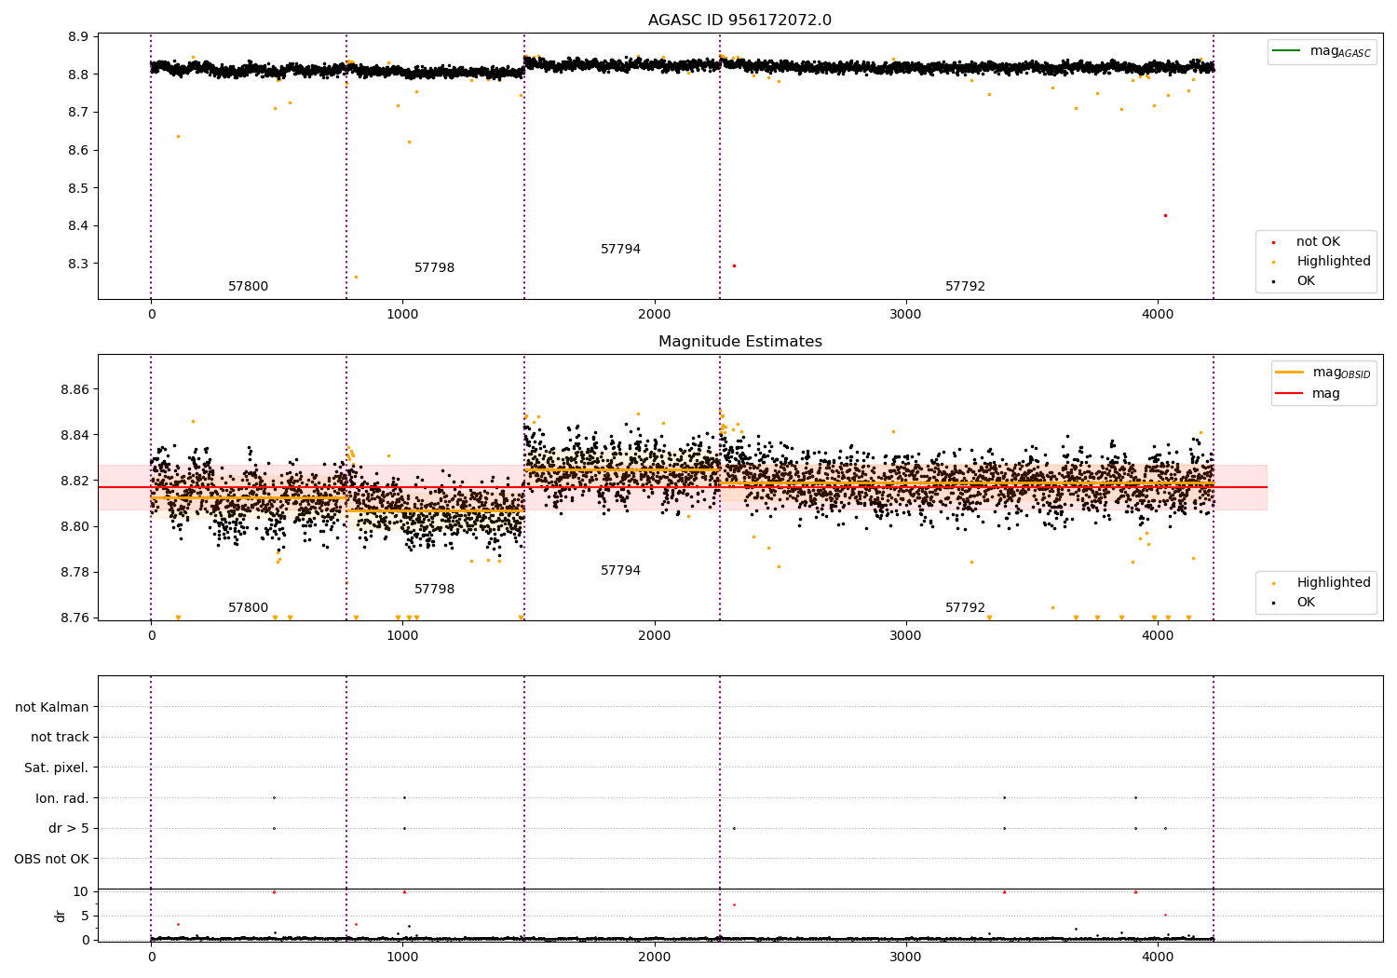
Task: Click the 'AGASC ID 956172072.0' plot title
Action: [739, 20]
